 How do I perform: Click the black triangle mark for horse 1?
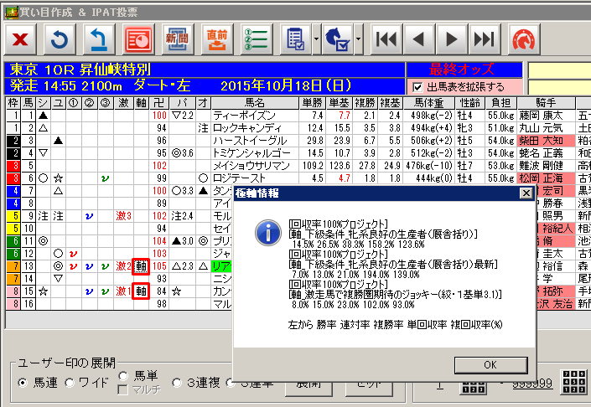pyautogui.click(x=44, y=116)
